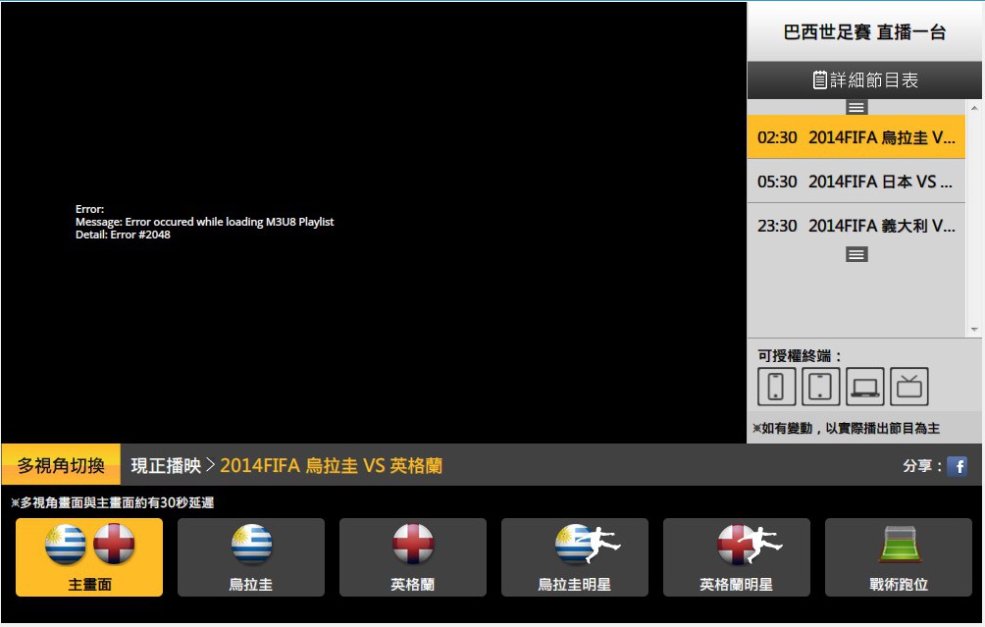Switch to 烏拉圭明星 star camera
985x627 pixels.
point(575,557)
